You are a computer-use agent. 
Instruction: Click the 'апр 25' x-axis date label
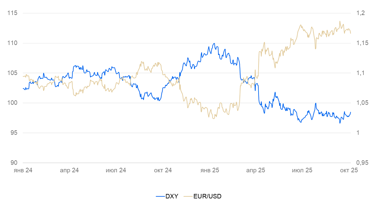click(256, 170)
